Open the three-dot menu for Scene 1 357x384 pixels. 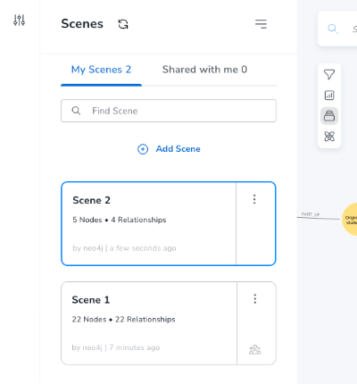pyautogui.click(x=255, y=298)
